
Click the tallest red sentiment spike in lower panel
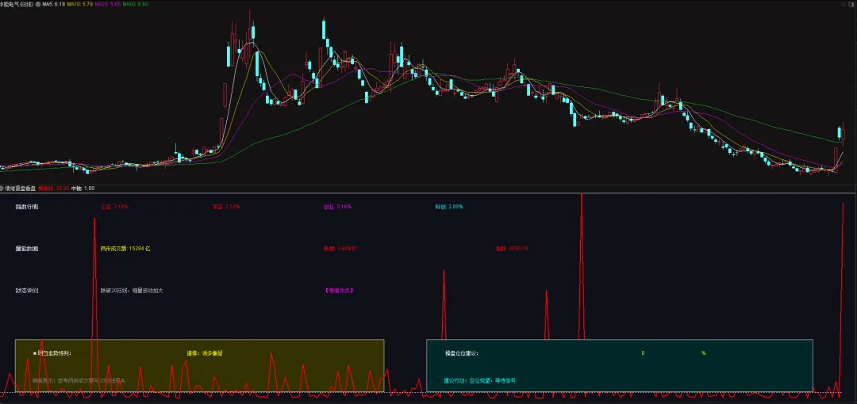pos(582,268)
